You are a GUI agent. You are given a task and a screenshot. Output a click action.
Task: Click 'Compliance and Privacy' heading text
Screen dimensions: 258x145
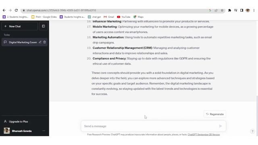click(109, 58)
